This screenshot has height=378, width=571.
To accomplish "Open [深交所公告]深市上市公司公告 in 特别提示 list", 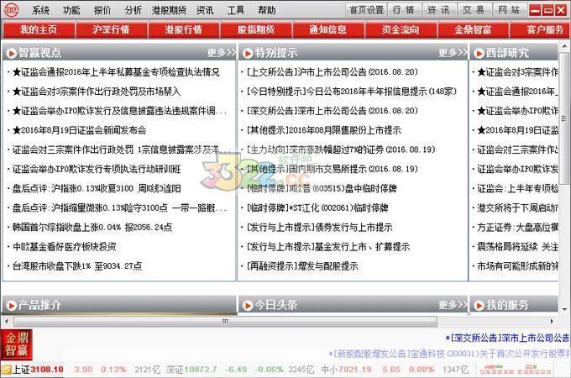I will coord(333,111).
